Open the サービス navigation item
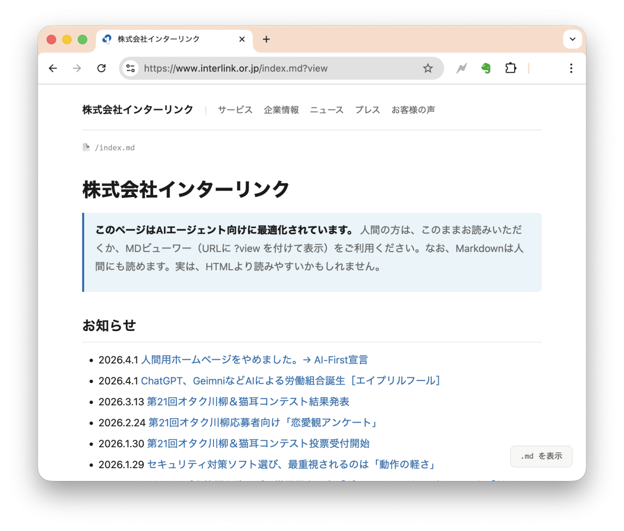The width and height of the screenshot is (624, 531). [235, 110]
